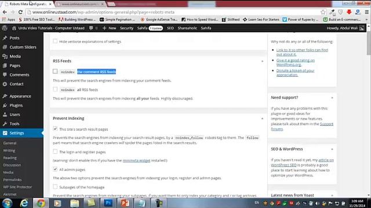Open article on WordPress SEO link
This screenshot has height=208, width=371.
303,162
